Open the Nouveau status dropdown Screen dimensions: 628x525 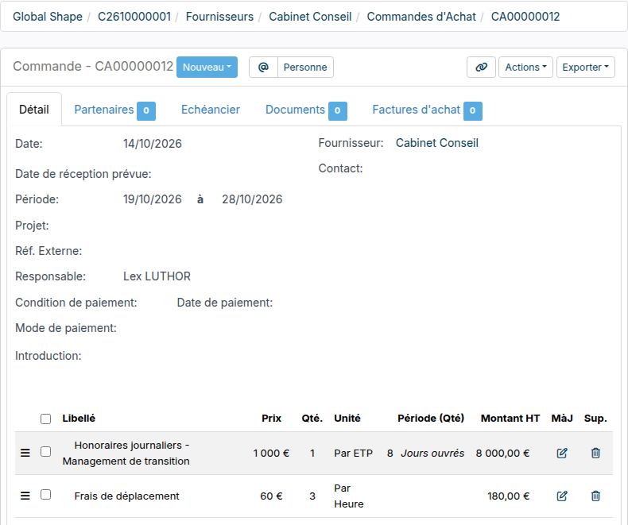207,68
